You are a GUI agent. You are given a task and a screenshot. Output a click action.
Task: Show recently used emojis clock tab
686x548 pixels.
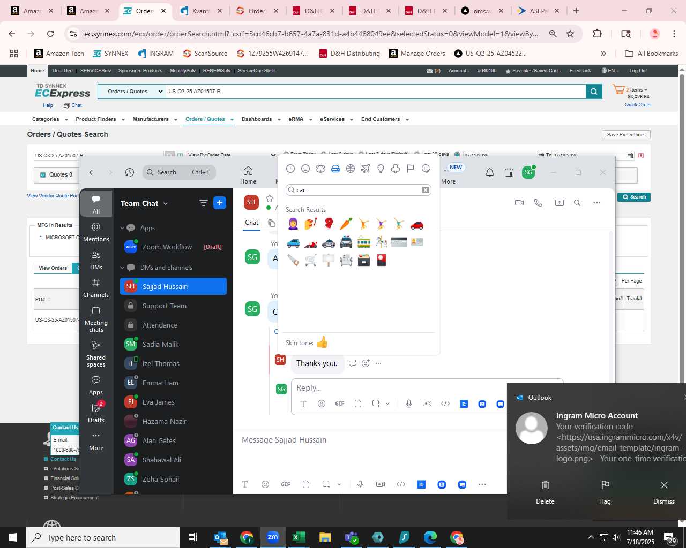[x=290, y=169]
